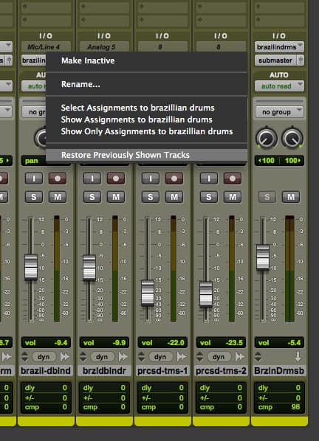The width and height of the screenshot is (319, 441).
Task: Record-enable the prcsd-tms-2 track
Action: (x=233, y=178)
